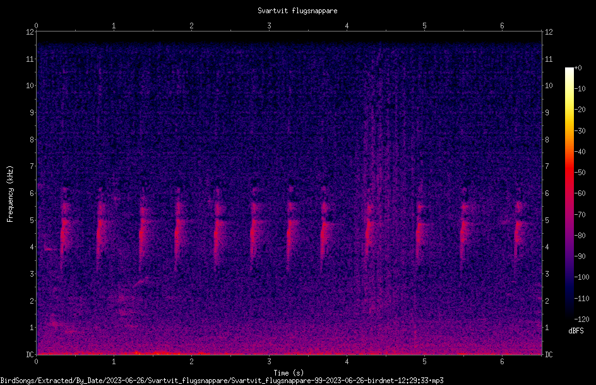
Task: Click the "Frequency (kHz)" axis label
Action: coord(10,194)
